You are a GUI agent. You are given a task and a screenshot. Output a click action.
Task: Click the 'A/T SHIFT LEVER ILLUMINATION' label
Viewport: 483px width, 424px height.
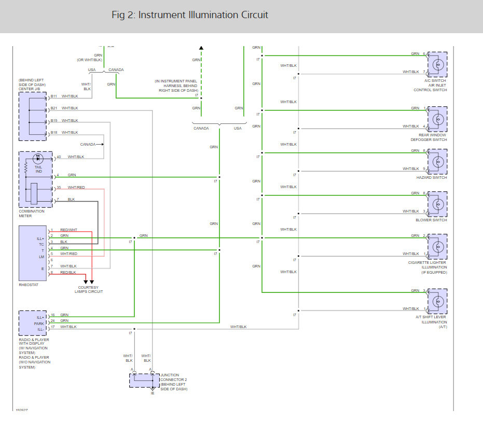[431, 319]
